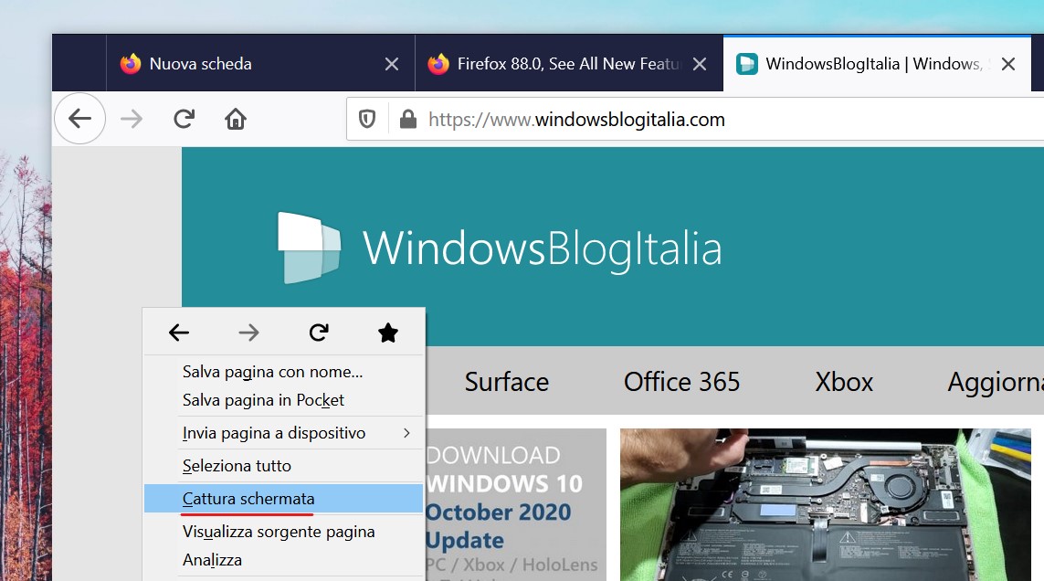Go back using the toolbar back arrow
Image resolution: width=1044 pixels, height=581 pixels.
tap(79, 119)
